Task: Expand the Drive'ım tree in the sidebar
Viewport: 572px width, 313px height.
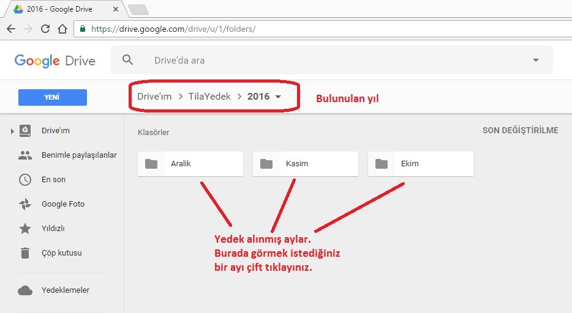Action: coord(12,131)
